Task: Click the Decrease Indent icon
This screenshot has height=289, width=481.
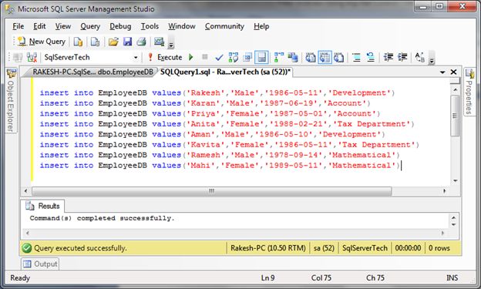Action: click(x=388, y=57)
